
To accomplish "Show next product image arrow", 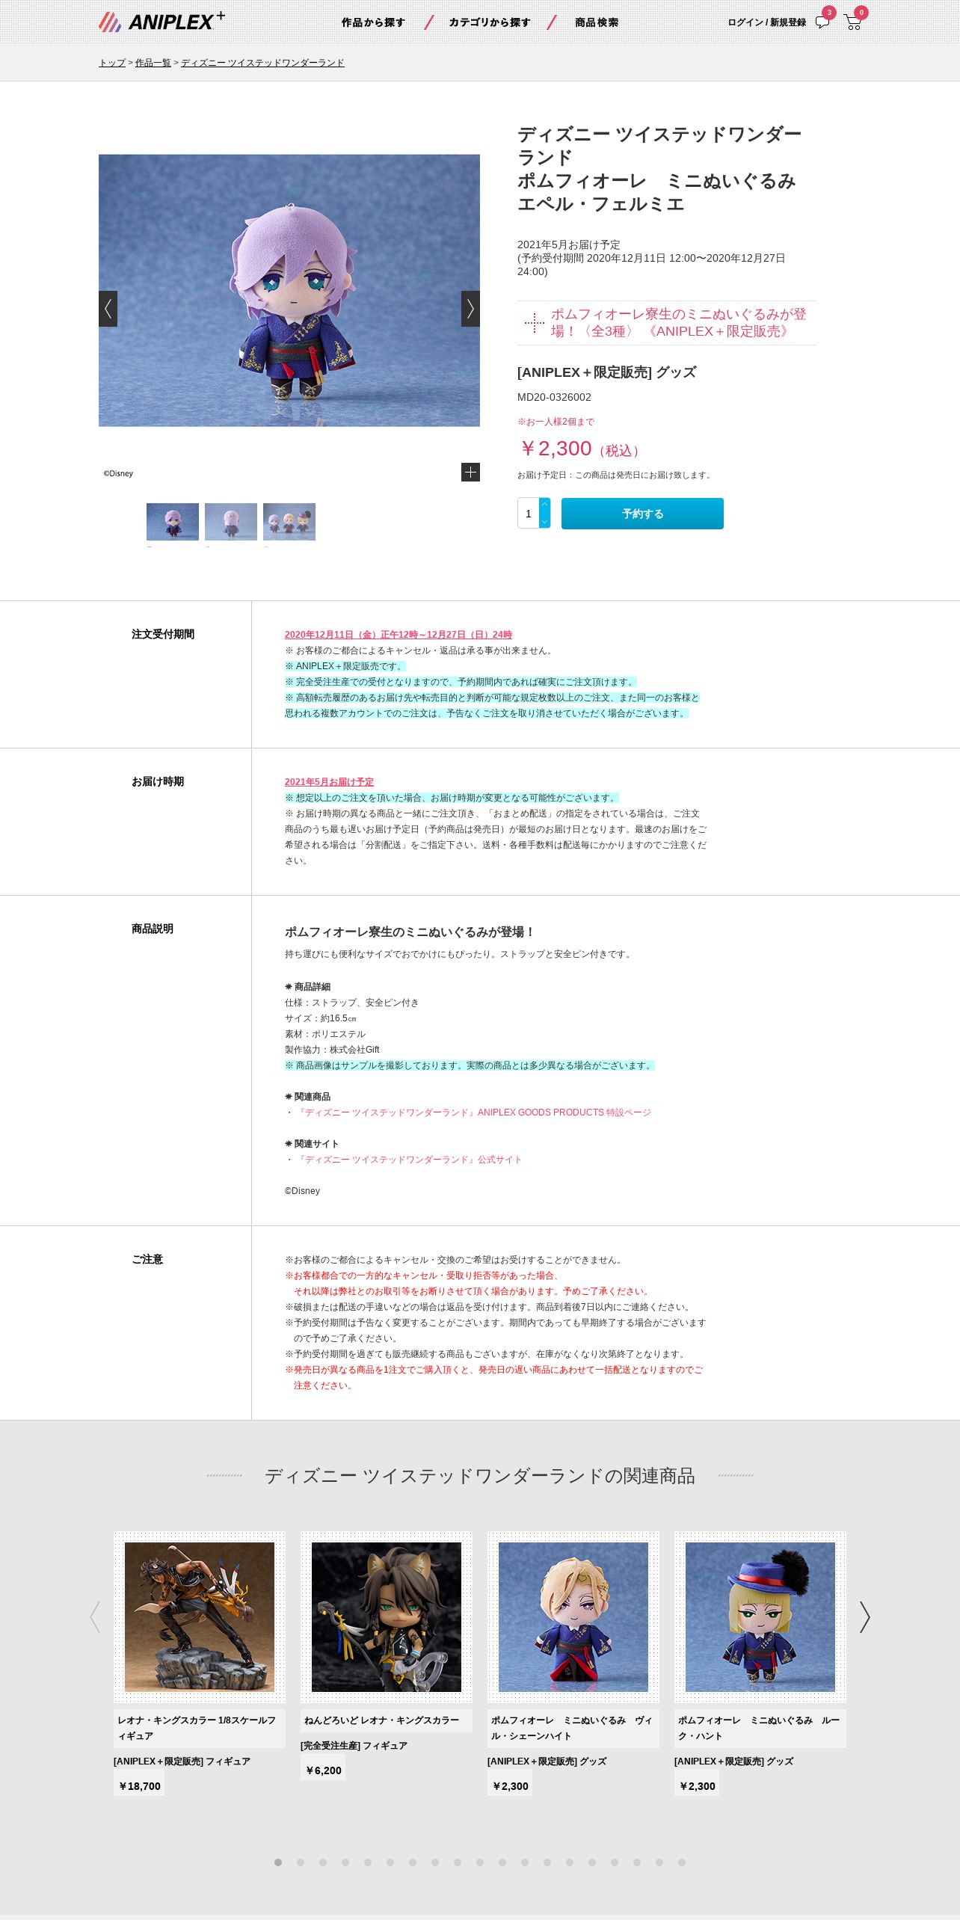I will point(470,309).
